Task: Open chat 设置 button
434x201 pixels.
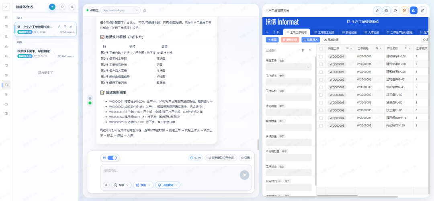Action: point(246,158)
